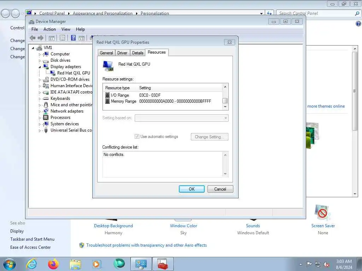This screenshot has width=362, height=271.
Task: Click the Resource settings list scroll-up arrow
Action: pyautogui.click(x=225, y=87)
